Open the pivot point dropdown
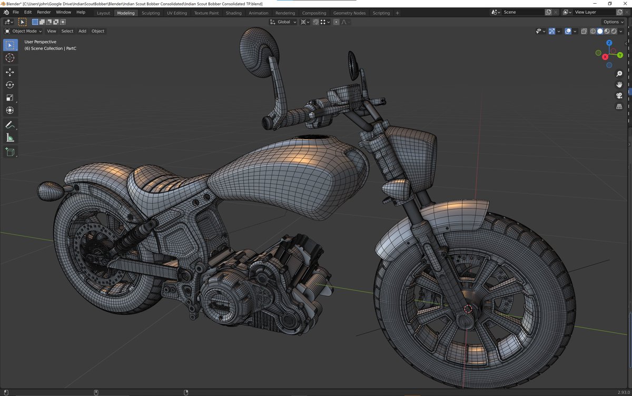 (305, 22)
